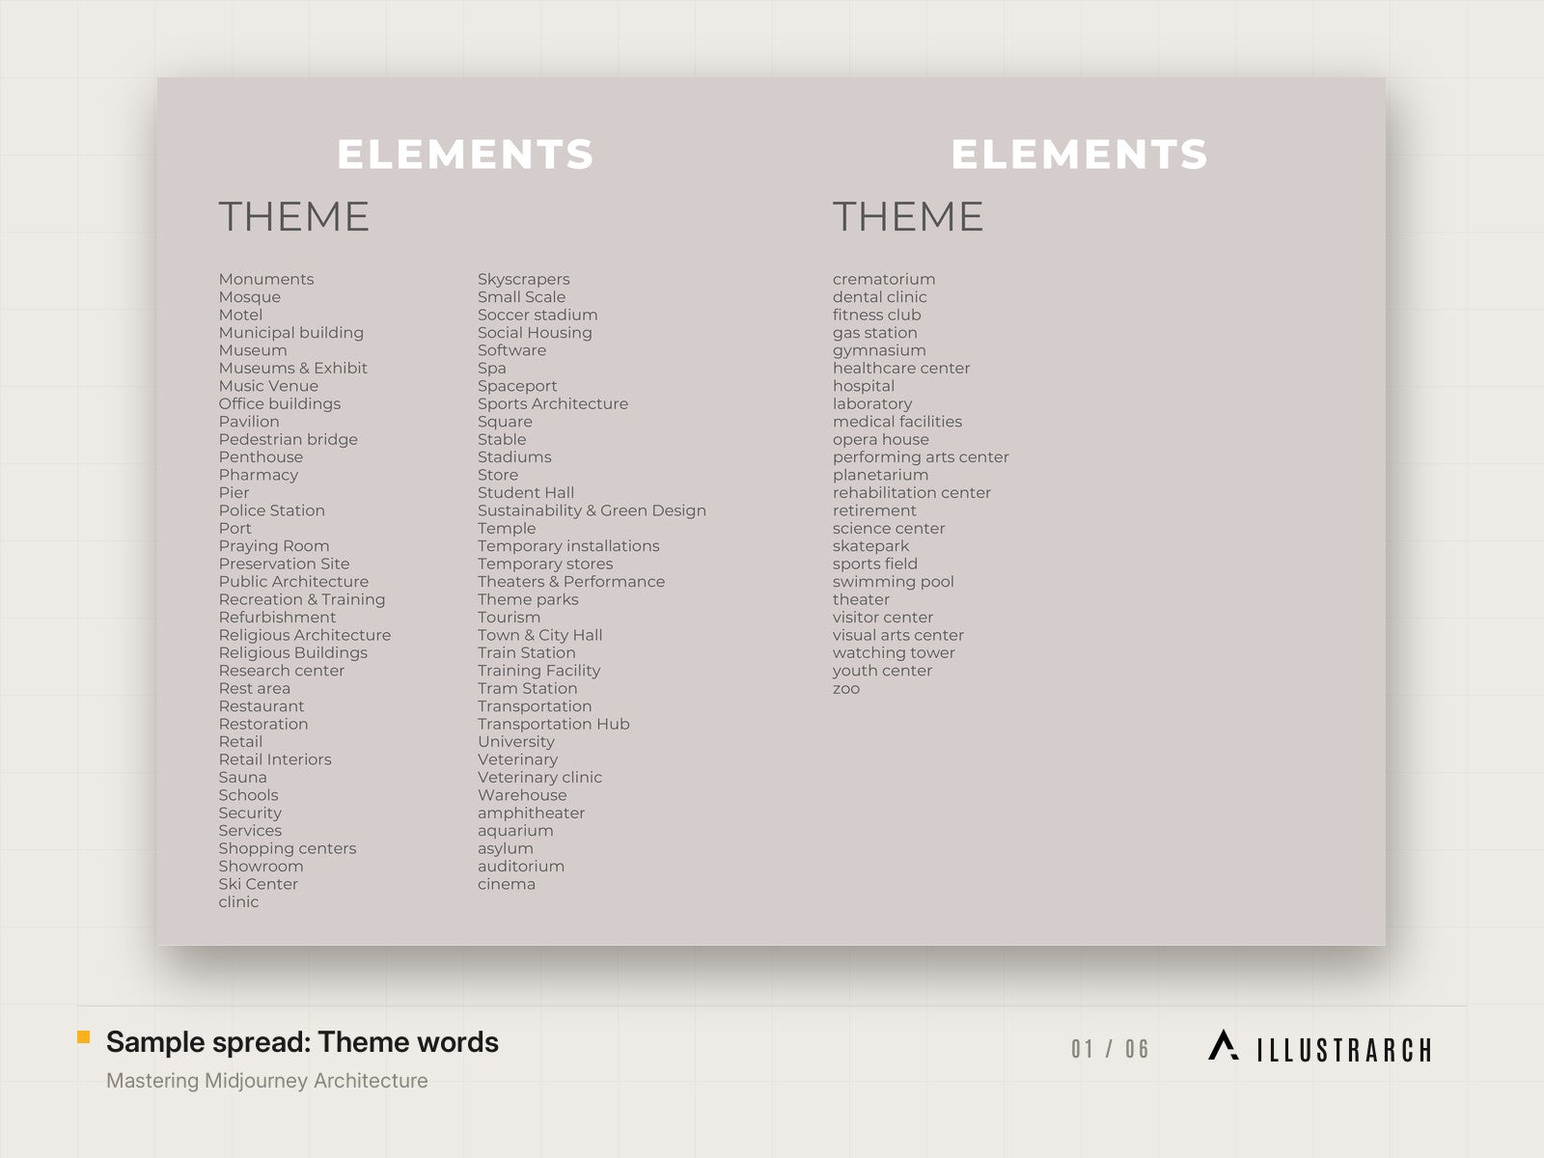
Task: Click the 'swimming pool' entry
Action: click(894, 582)
